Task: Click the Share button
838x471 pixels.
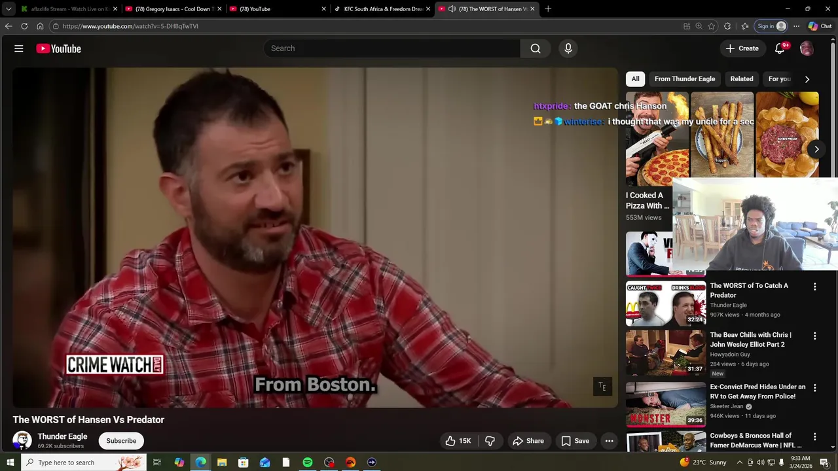Action: pos(528,441)
